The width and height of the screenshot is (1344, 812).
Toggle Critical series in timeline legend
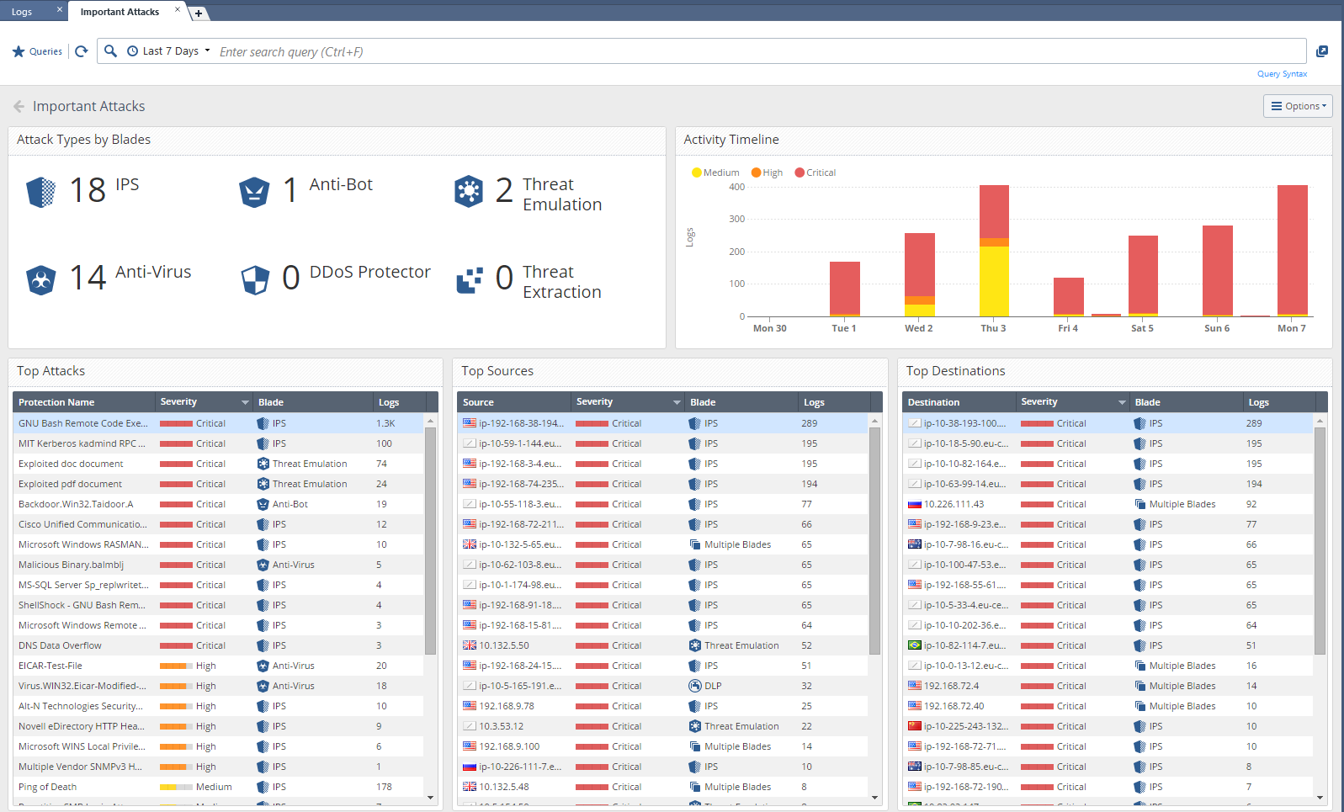tap(815, 172)
